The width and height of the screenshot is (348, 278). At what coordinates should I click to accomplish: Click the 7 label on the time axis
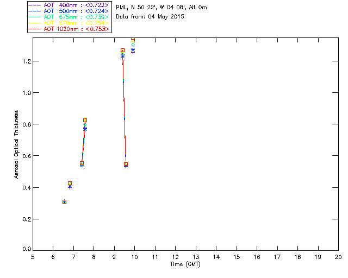click(73, 257)
